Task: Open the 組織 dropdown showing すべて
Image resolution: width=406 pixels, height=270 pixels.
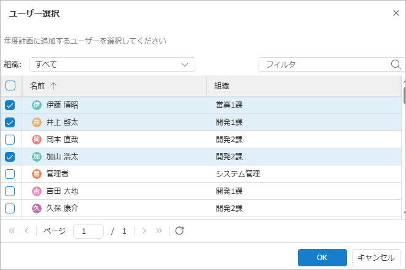Action: click(x=112, y=65)
